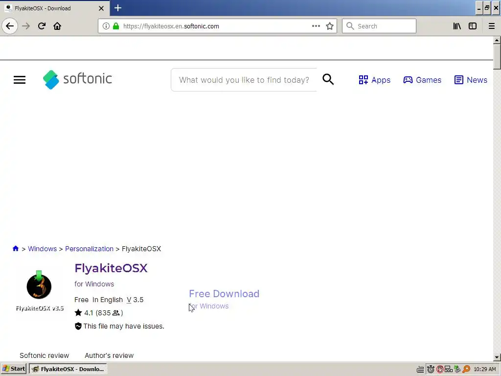Image resolution: width=501 pixels, height=376 pixels.
Task: Toggle the sidebar view icon
Action: click(x=473, y=26)
